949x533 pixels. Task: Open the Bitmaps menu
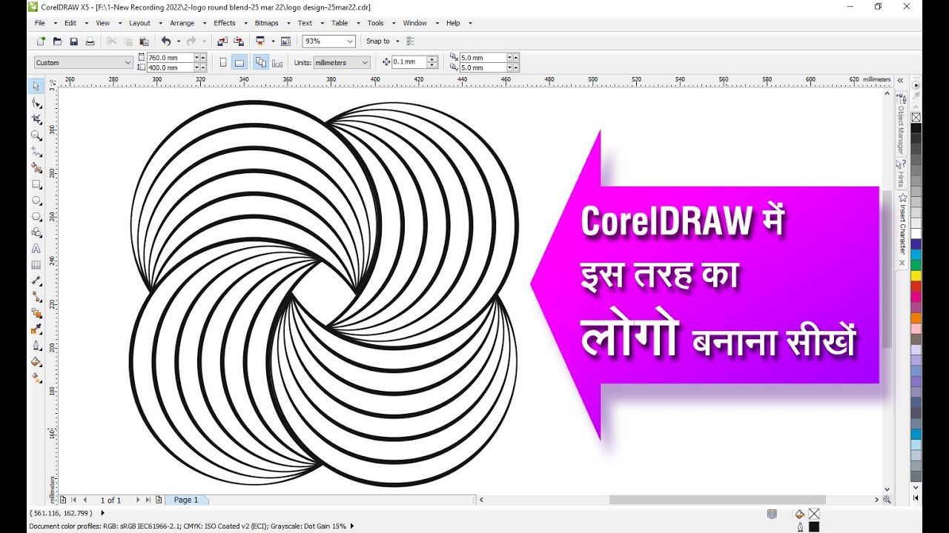pos(266,23)
